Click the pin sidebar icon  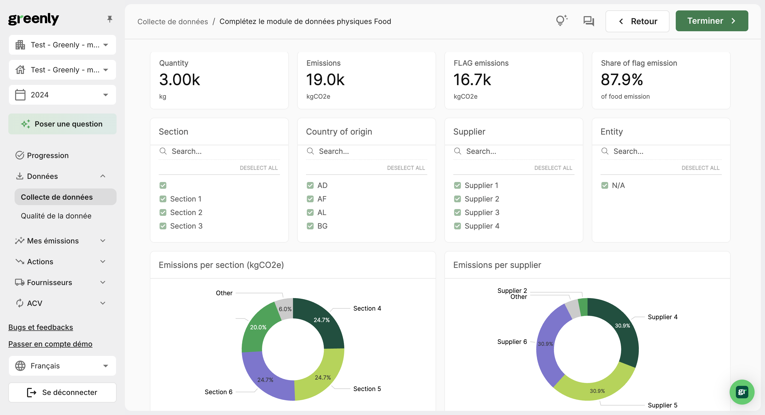(110, 19)
